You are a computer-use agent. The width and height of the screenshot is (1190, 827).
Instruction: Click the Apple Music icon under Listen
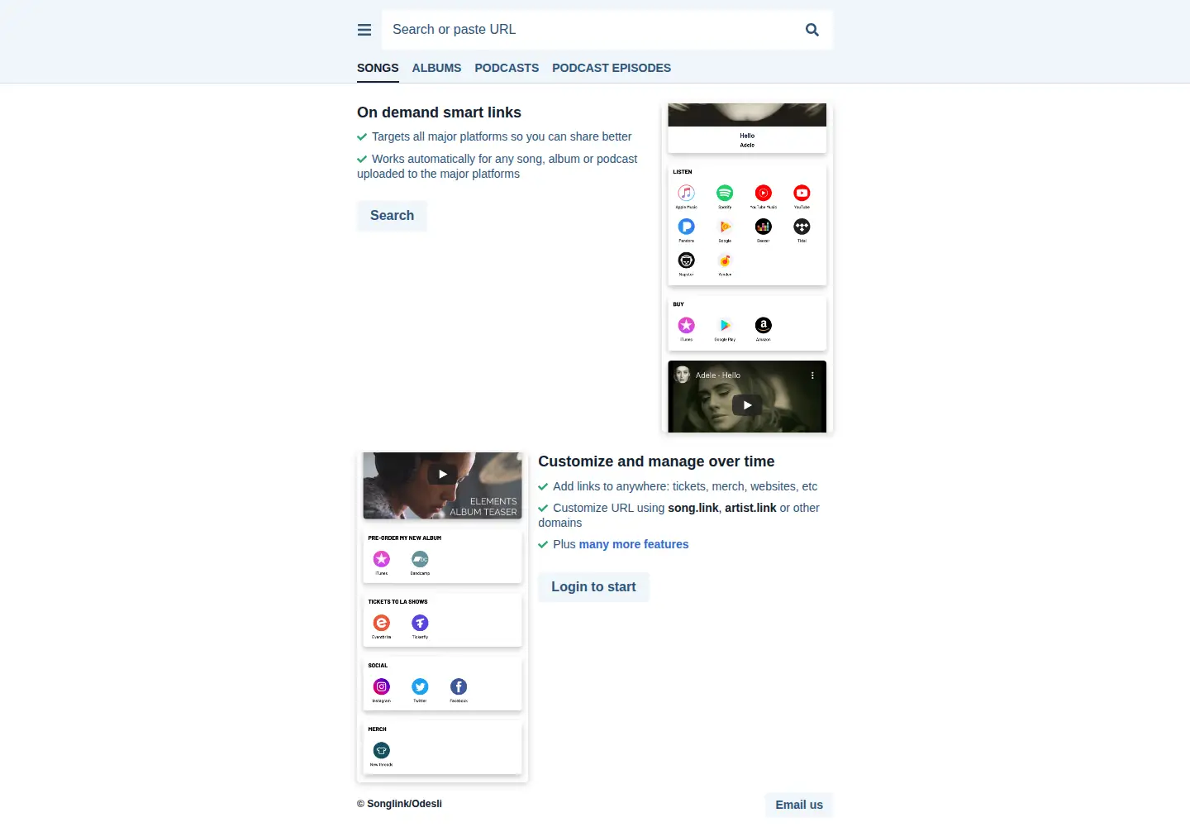pyautogui.click(x=686, y=193)
